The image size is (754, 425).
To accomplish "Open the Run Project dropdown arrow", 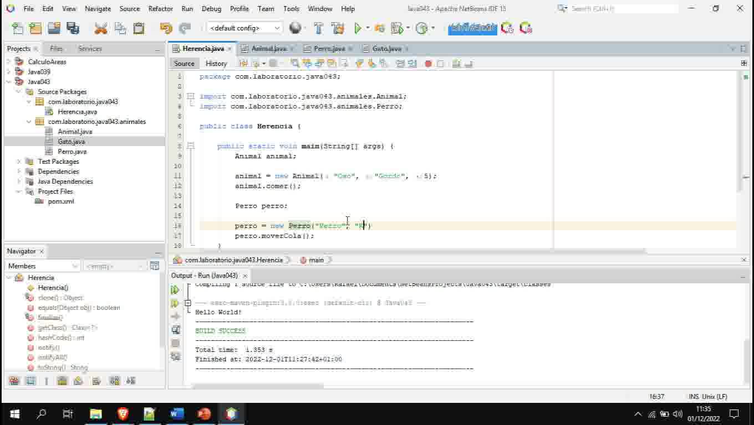I will coord(368,28).
